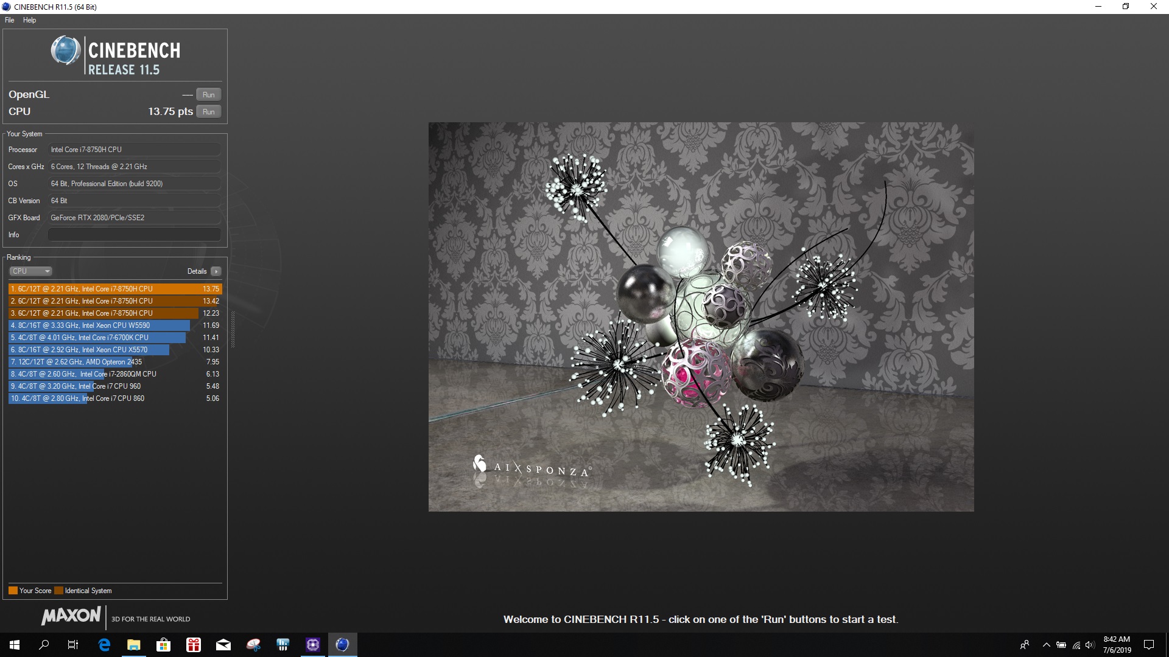This screenshot has height=657, width=1169.
Task: Open the Help menu
Action: 29,20
